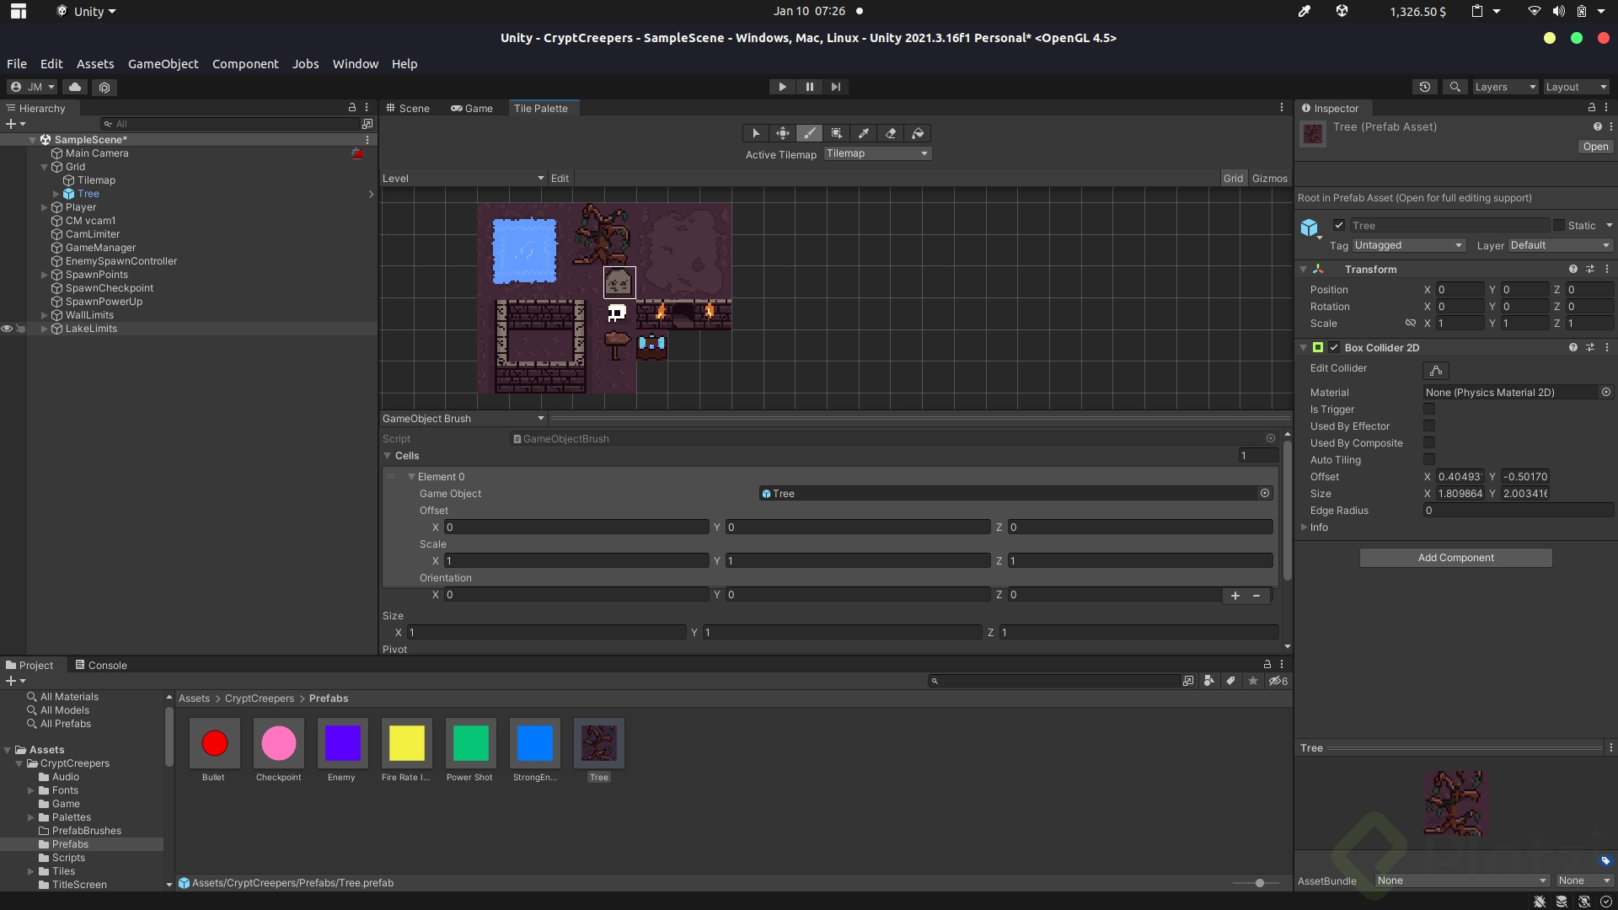Screen dimensions: 1618x910
Task: Activate the Box Select tool in Tile Palette
Action: click(837, 133)
